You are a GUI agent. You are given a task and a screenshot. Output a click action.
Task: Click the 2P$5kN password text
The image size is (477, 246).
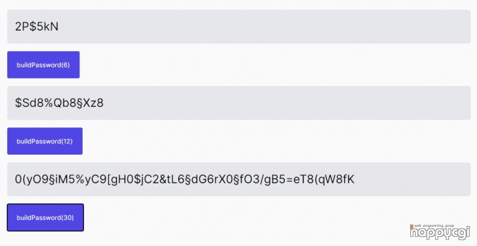pyautogui.click(x=37, y=27)
